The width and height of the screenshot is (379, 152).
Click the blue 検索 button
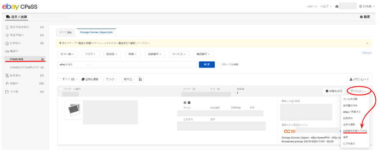[207, 65]
